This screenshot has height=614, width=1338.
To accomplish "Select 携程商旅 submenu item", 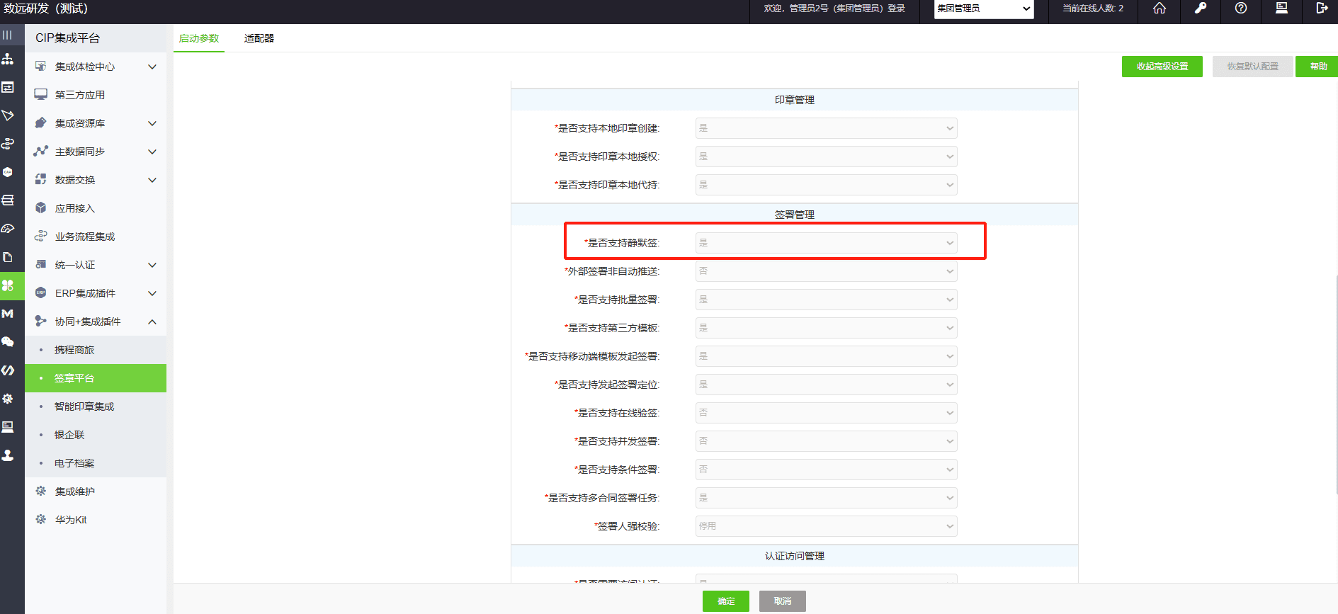I will coord(96,350).
